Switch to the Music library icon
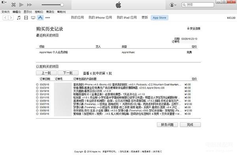 click(x=19, y=18)
